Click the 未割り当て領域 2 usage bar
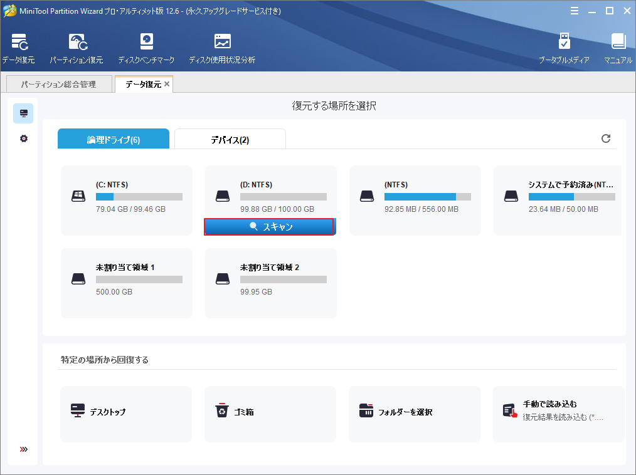This screenshot has width=636, height=475. pos(284,279)
